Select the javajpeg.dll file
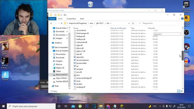The image size is (194, 109). click(x=81, y=87)
